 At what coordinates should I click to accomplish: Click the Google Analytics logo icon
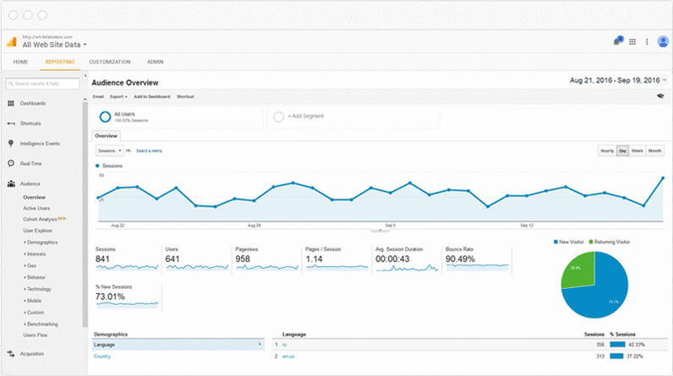point(12,42)
